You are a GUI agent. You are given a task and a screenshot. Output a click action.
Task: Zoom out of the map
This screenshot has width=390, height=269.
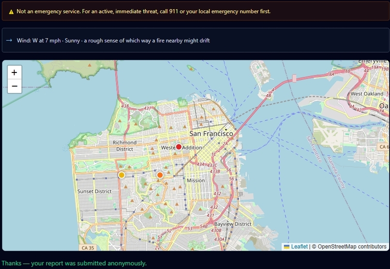(x=15, y=86)
